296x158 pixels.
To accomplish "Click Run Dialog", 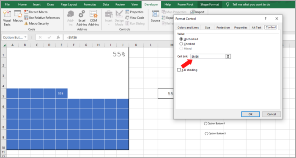I will tap(135, 23).
